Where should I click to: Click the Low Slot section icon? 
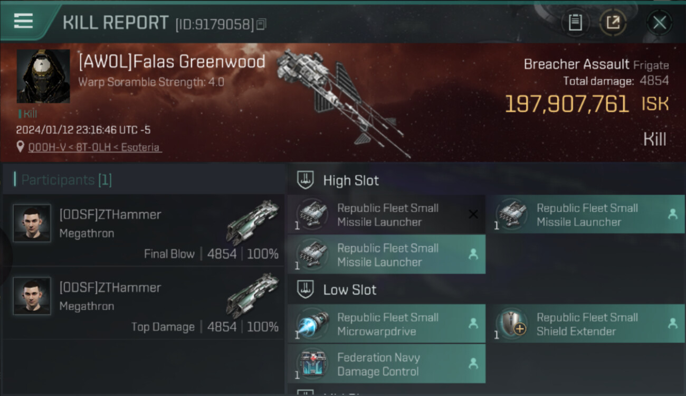[x=306, y=289]
